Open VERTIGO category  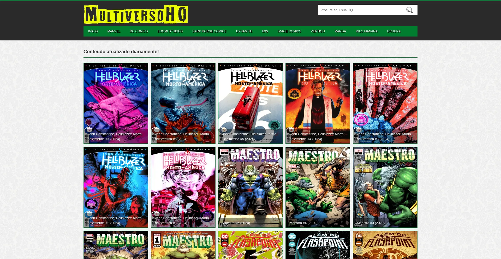318,31
